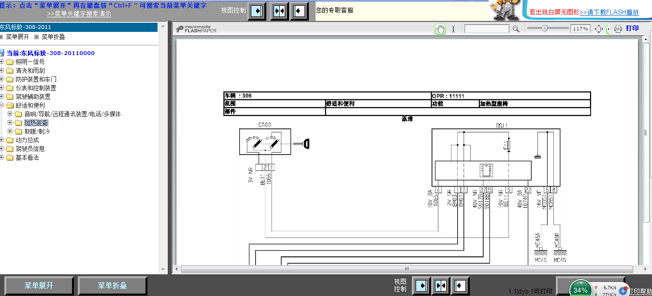Click the bottom view control left-arrow icon
Image resolution: width=652 pixels, height=296 pixels.
460,285
